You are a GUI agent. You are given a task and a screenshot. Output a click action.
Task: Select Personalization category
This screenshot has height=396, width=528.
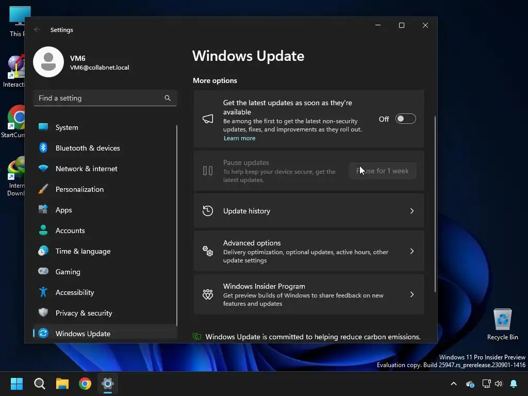pyautogui.click(x=105, y=189)
